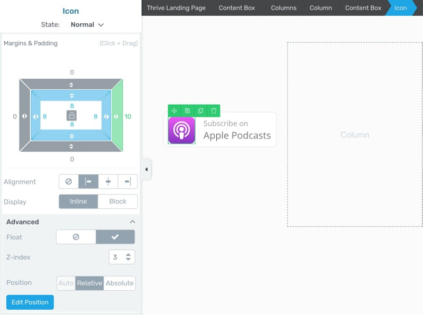Viewport: 423px width, 315px height.
Task: Duplicate the selected icon element
Action: pos(200,111)
